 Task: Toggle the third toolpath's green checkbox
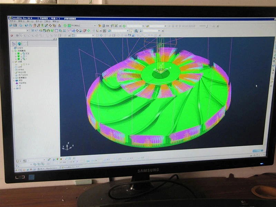click(18, 59)
